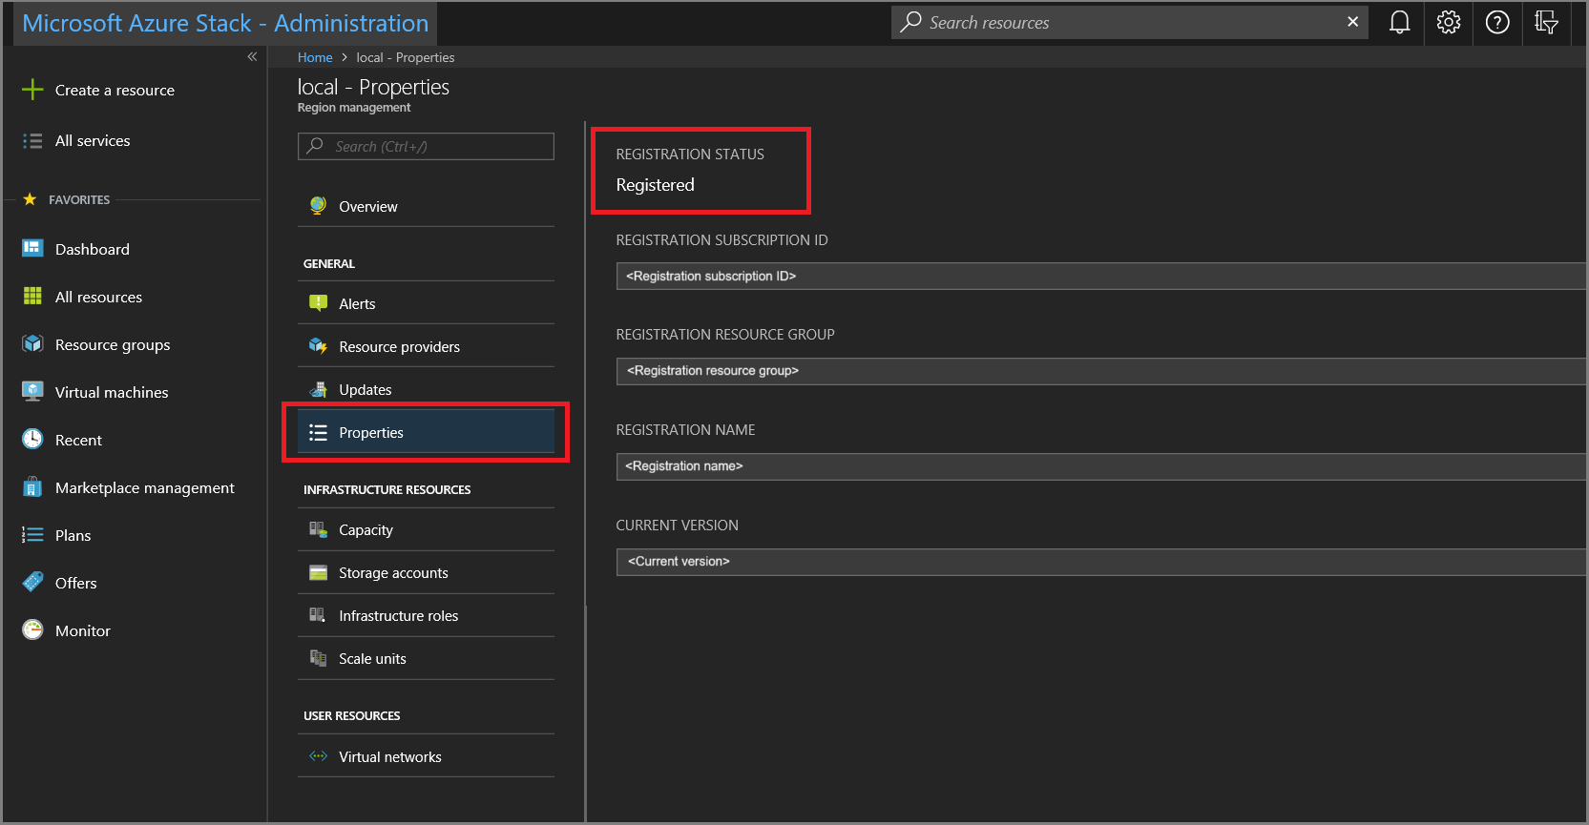1589x825 pixels.
Task: Click the Home breadcrumb link
Action: [315, 58]
